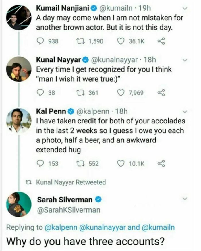Open Kumail Nanjiani's profile picture
This screenshot has width=201, height=251.
[x=19, y=17]
